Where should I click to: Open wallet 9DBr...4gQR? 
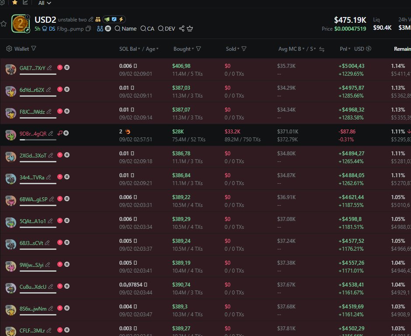(33, 134)
